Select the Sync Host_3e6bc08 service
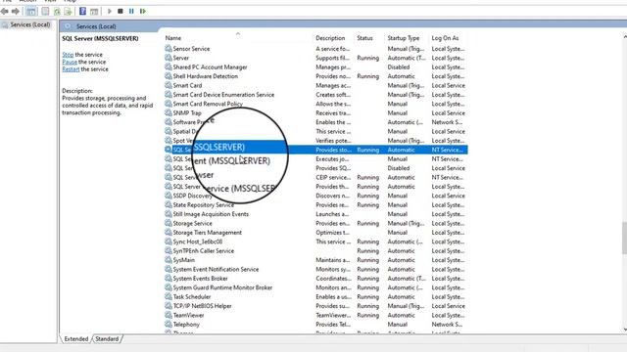This screenshot has height=352, width=627. 315,242
